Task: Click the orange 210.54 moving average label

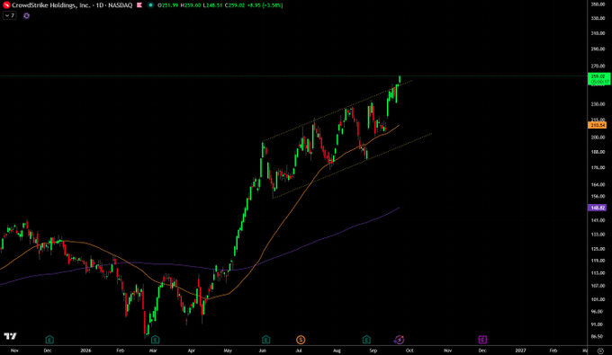Action: click(598, 125)
